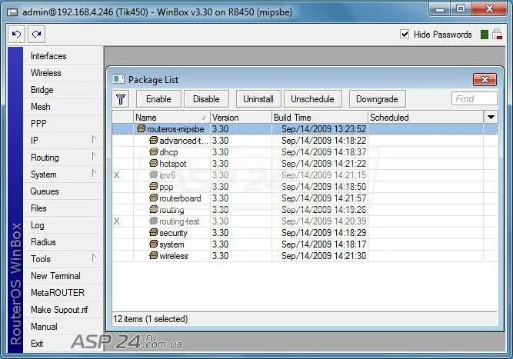This screenshot has height=359, width=513.
Task: Open New Terminal
Action: 64,276
